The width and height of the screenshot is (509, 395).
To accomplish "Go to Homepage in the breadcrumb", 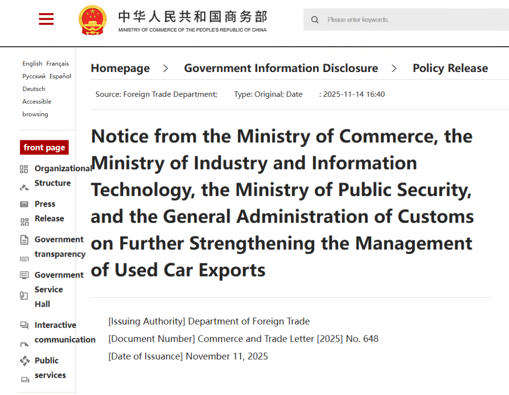I will pos(120,68).
